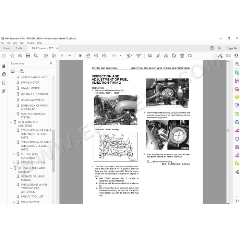This screenshot has width=240, height=240.
Task: Zoom in with plus icon
Action: (104, 56)
